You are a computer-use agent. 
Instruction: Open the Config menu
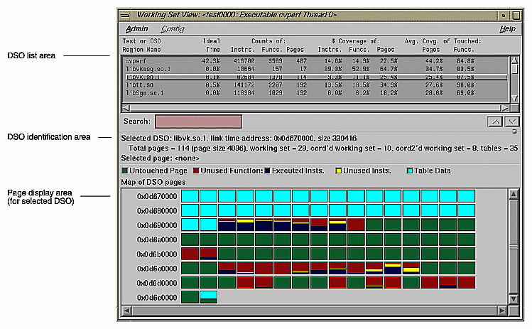(173, 29)
